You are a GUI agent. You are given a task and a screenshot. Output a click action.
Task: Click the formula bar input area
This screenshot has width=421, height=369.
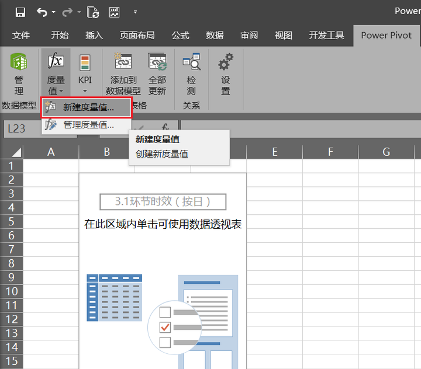coord(301,128)
